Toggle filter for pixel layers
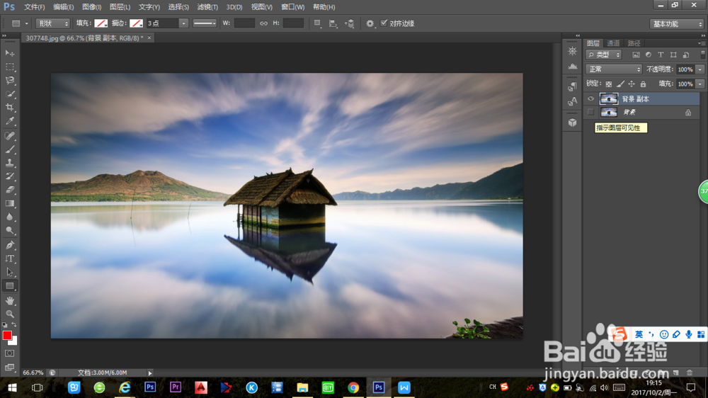 [x=636, y=55]
